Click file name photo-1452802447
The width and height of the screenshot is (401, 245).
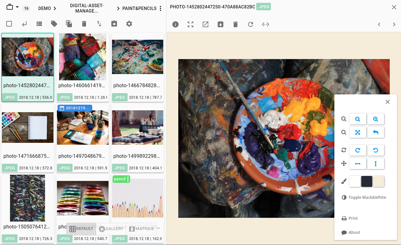coord(27,85)
